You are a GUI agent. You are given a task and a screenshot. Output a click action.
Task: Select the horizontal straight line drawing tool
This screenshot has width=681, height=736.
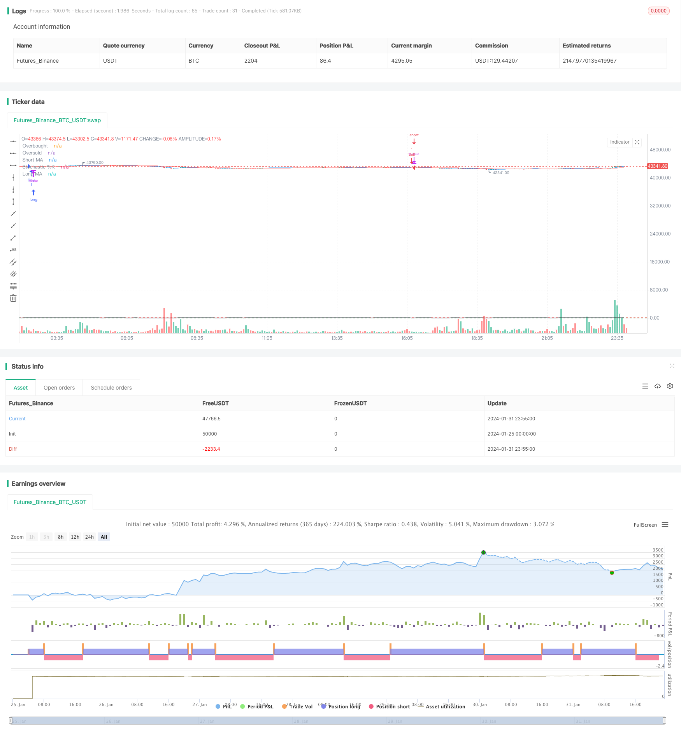coord(13,141)
